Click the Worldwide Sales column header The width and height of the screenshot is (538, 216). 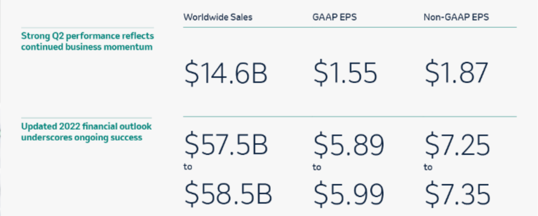[x=218, y=17]
